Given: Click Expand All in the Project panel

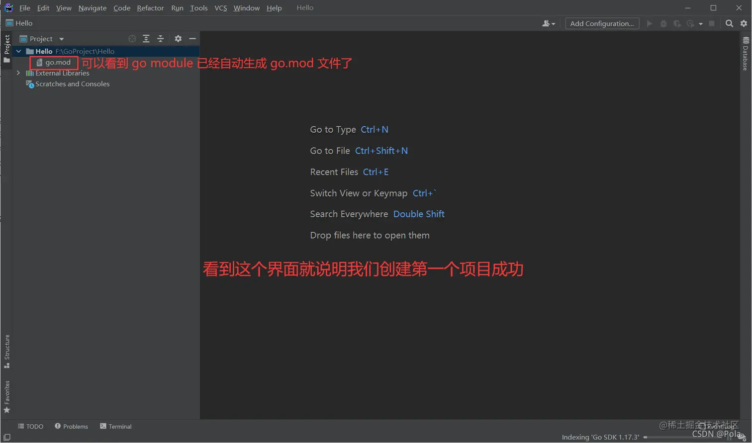Looking at the screenshot, I should pyautogui.click(x=146, y=38).
